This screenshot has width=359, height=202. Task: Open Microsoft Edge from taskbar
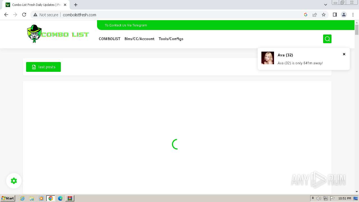(x=60, y=198)
